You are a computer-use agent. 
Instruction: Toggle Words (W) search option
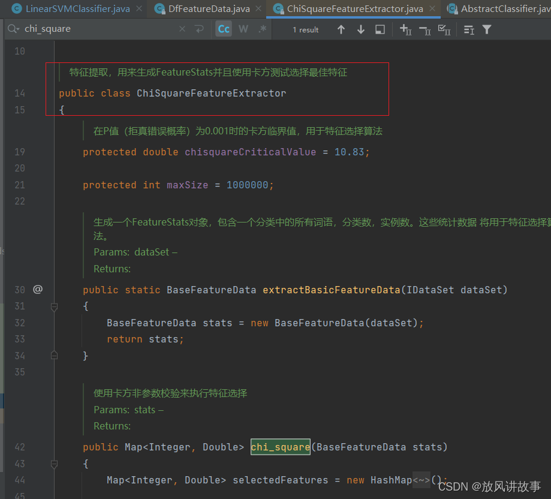[243, 29]
